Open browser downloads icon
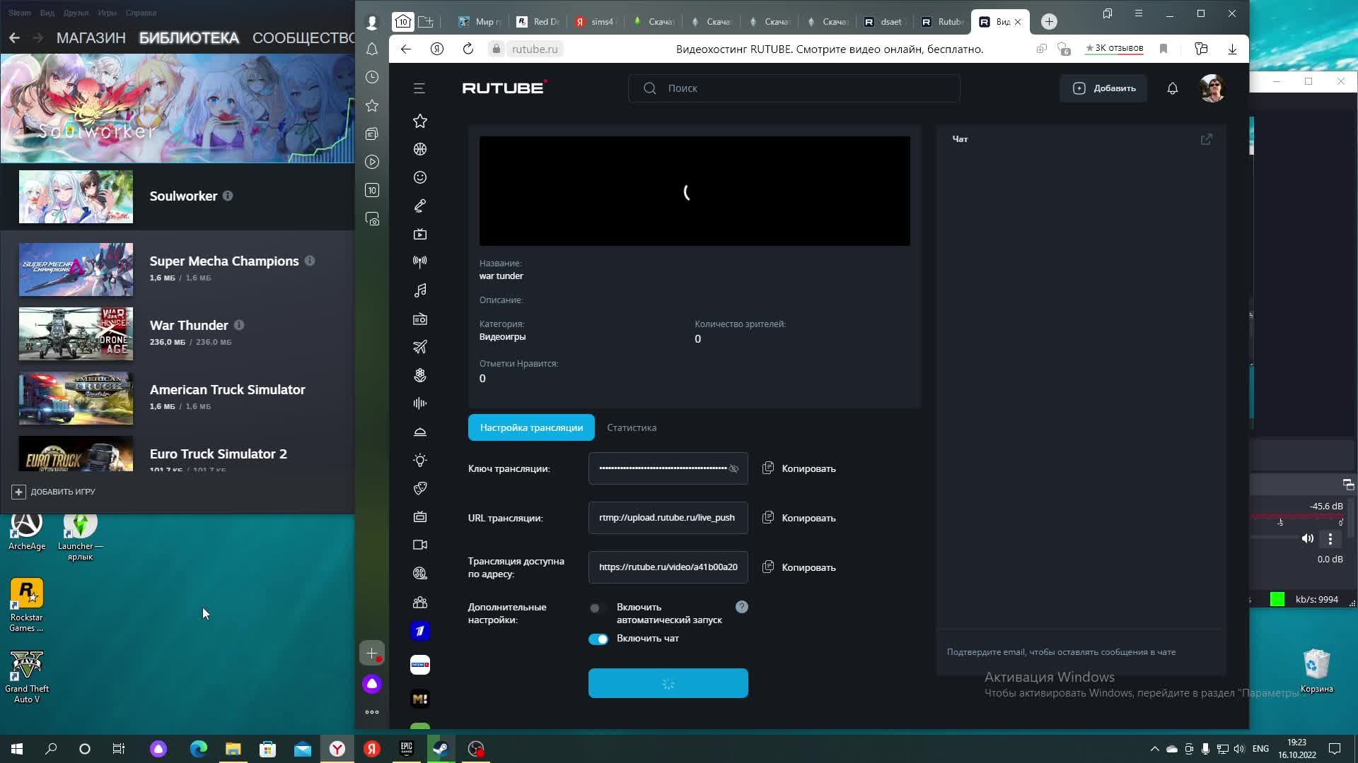Viewport: 1358px width, 763px height. (x=1232, y=49)
